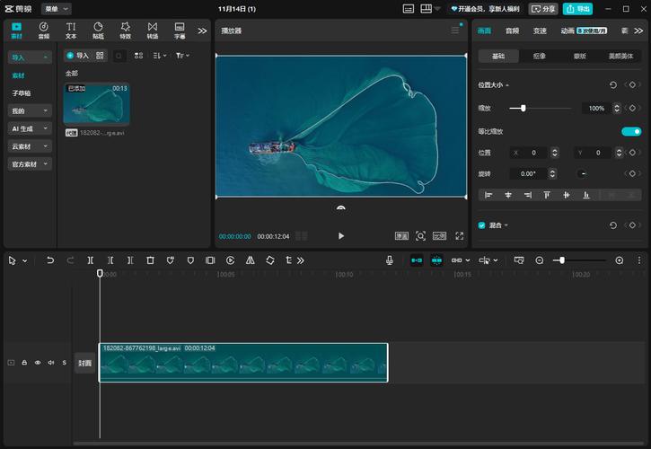The width and height of the screenshot is (651, 449).
Task: Open the 特效 effects panel
Action: coord(125,31)
